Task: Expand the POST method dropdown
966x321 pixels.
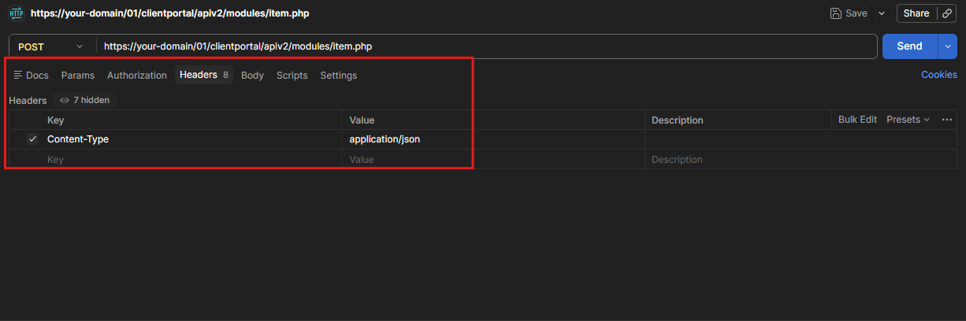Action: (x=80, y=47)
